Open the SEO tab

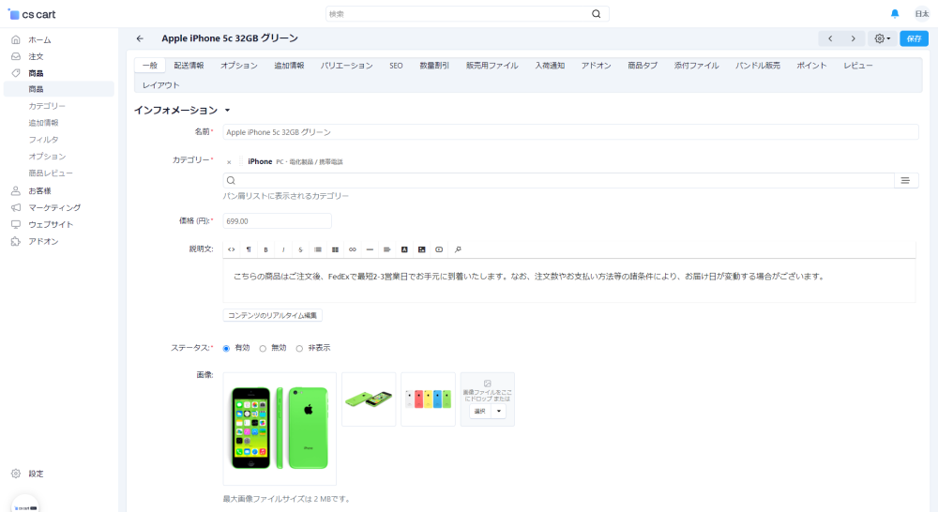pyautogui.click(x=396, y=66)
